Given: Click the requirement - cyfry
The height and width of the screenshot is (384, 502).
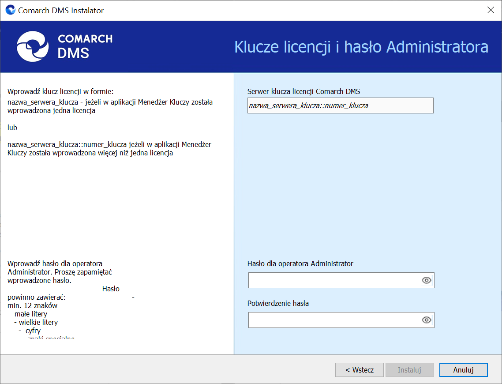Looking at the screenshot, I should pos(30,331).
